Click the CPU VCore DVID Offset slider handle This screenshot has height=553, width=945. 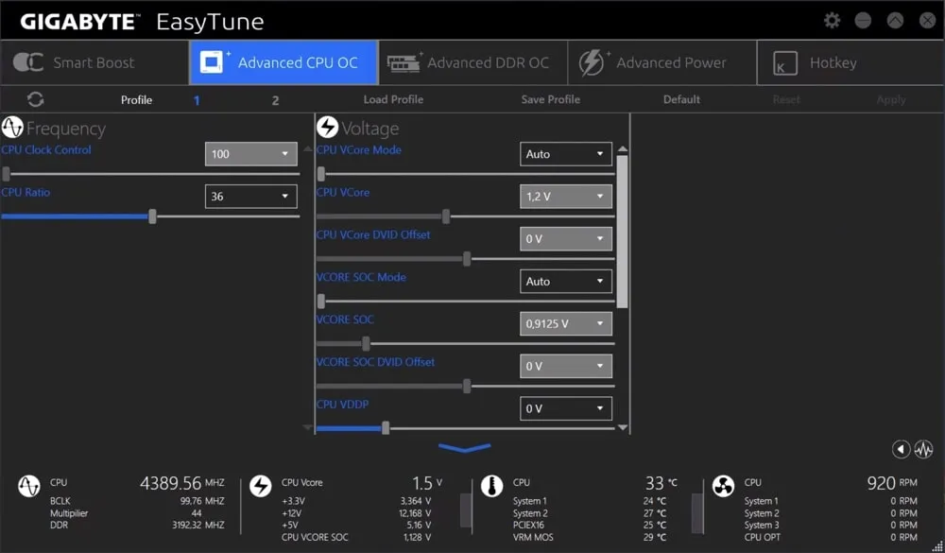467,259
